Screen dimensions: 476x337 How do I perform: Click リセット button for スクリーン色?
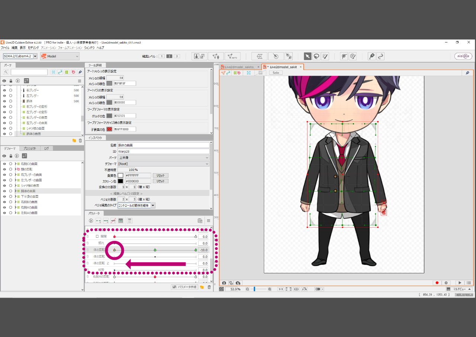click(x=160, y=181)
